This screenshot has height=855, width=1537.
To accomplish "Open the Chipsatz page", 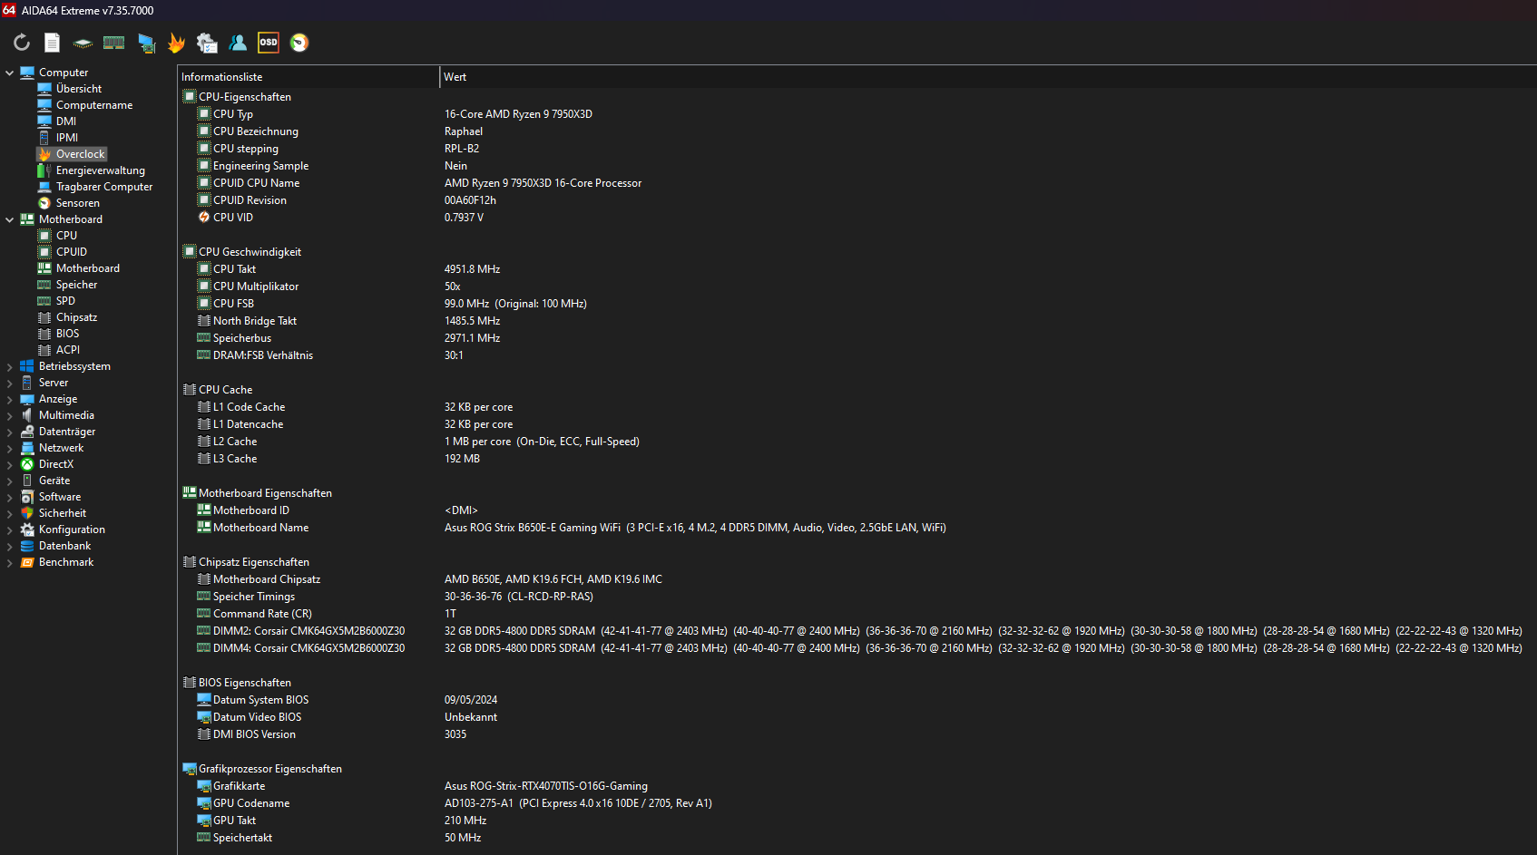I will 74,316.
